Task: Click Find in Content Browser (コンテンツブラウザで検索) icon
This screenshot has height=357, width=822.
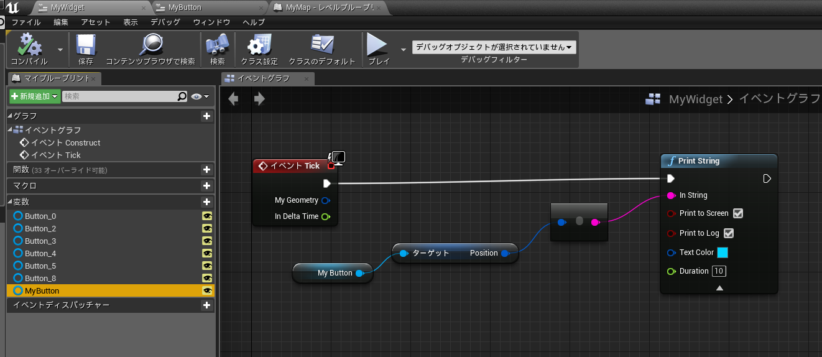Action: click(x=150, y=45)
